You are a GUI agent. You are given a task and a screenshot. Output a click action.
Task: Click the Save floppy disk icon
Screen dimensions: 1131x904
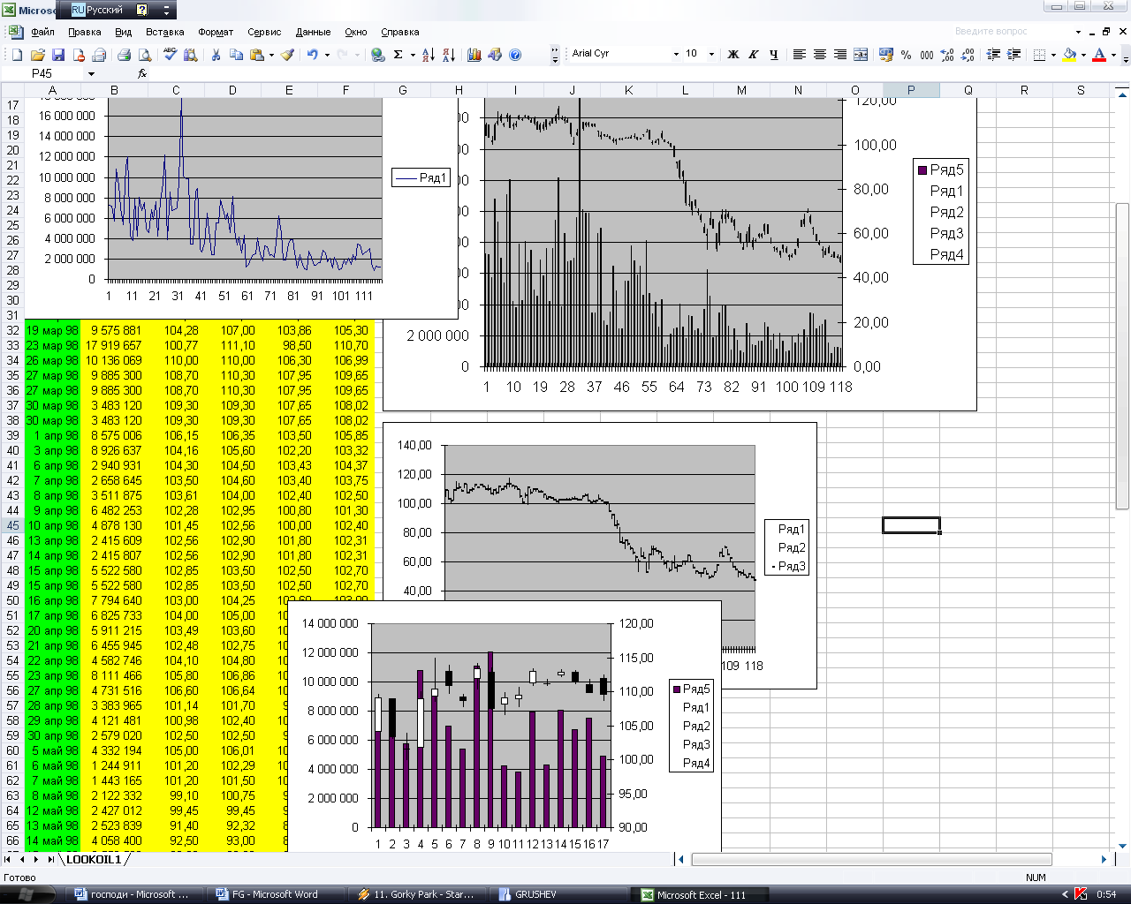click(58, 55)
